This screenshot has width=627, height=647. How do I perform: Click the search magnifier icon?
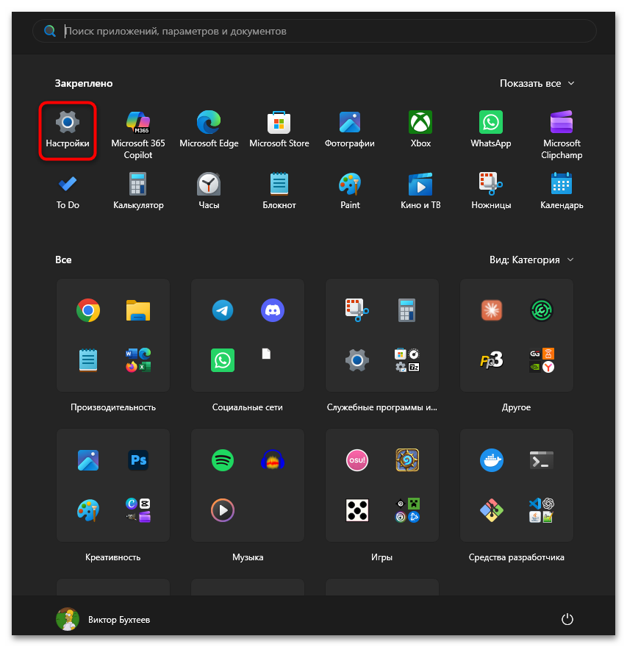coord(50,31)
